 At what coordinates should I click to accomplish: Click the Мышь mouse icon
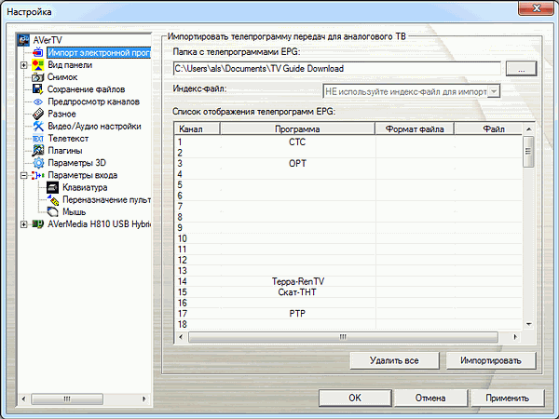53,212
